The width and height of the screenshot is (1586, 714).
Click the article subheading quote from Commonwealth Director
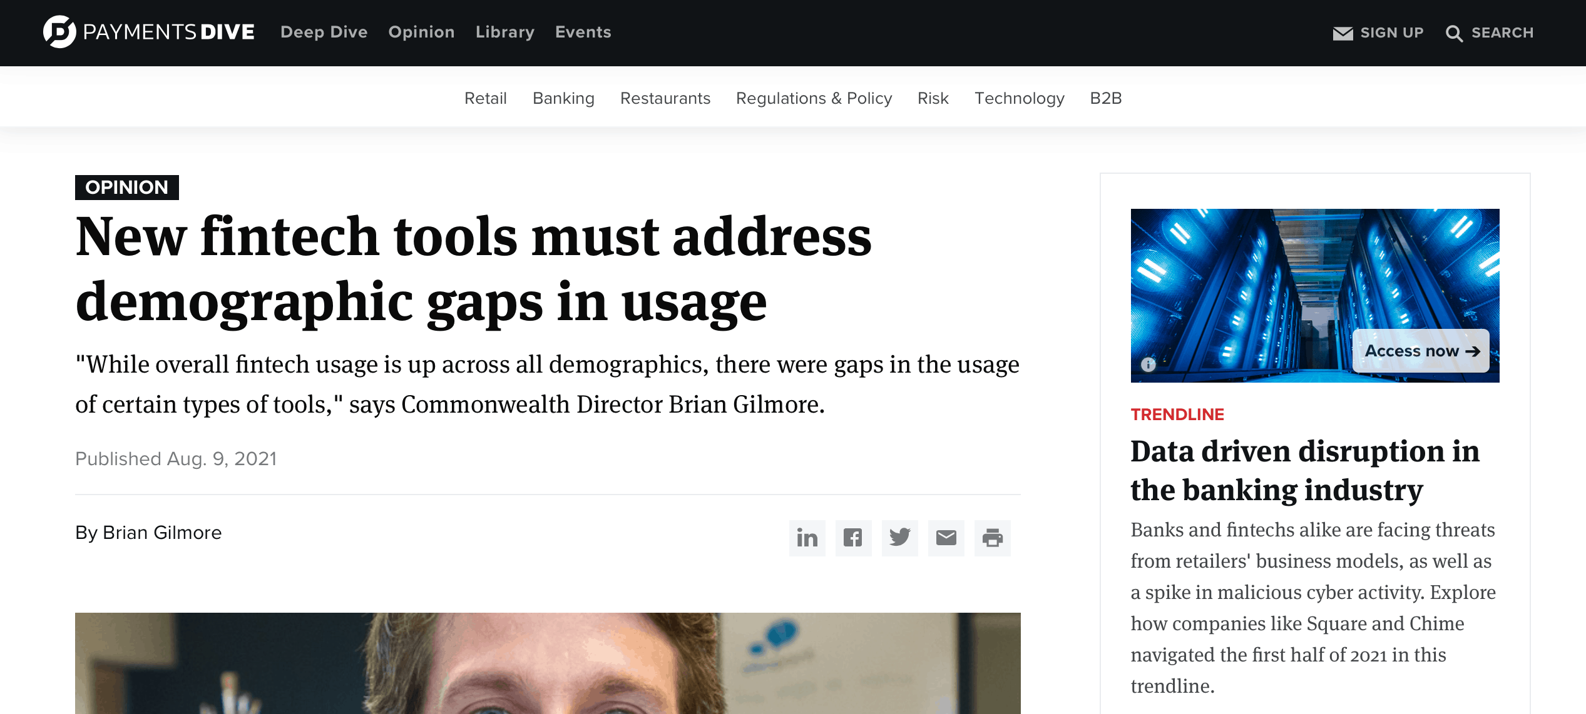click(548, 385)
